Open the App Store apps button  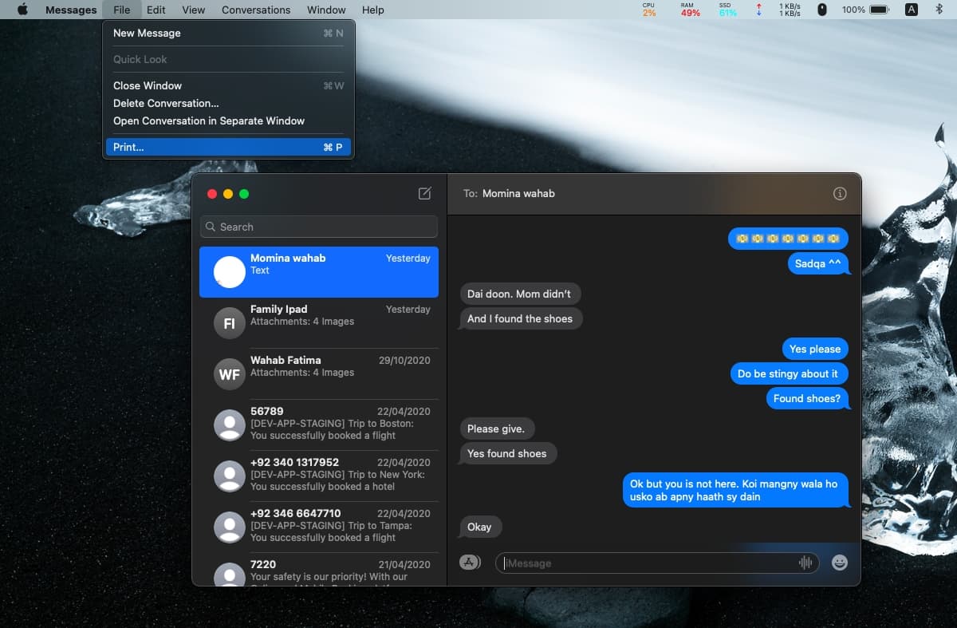pyautogui.click(x=470, y=563)
